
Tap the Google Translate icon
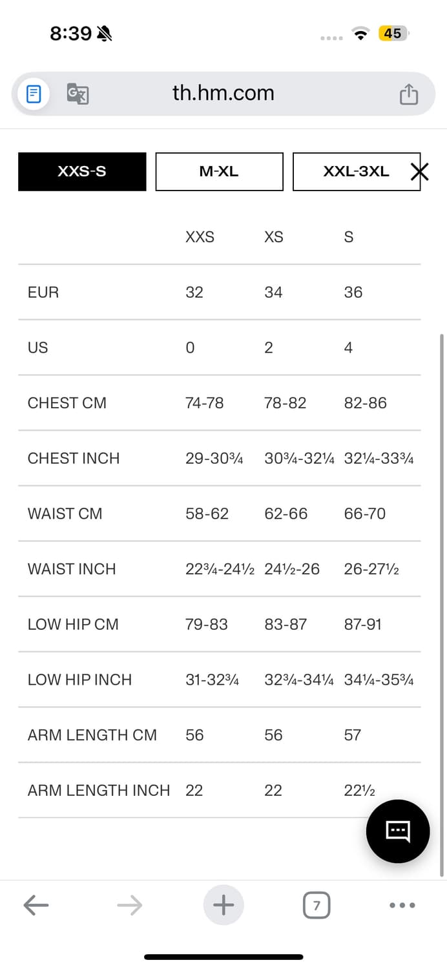click(x=78, y=94)
